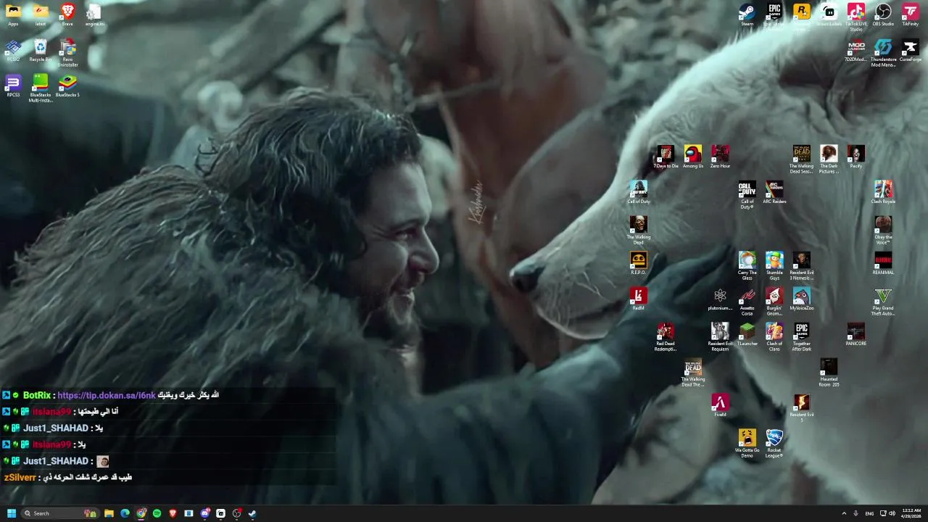Open the Recycle Bin
Viewport: 928px width, 522px height.
coord(41,50)
